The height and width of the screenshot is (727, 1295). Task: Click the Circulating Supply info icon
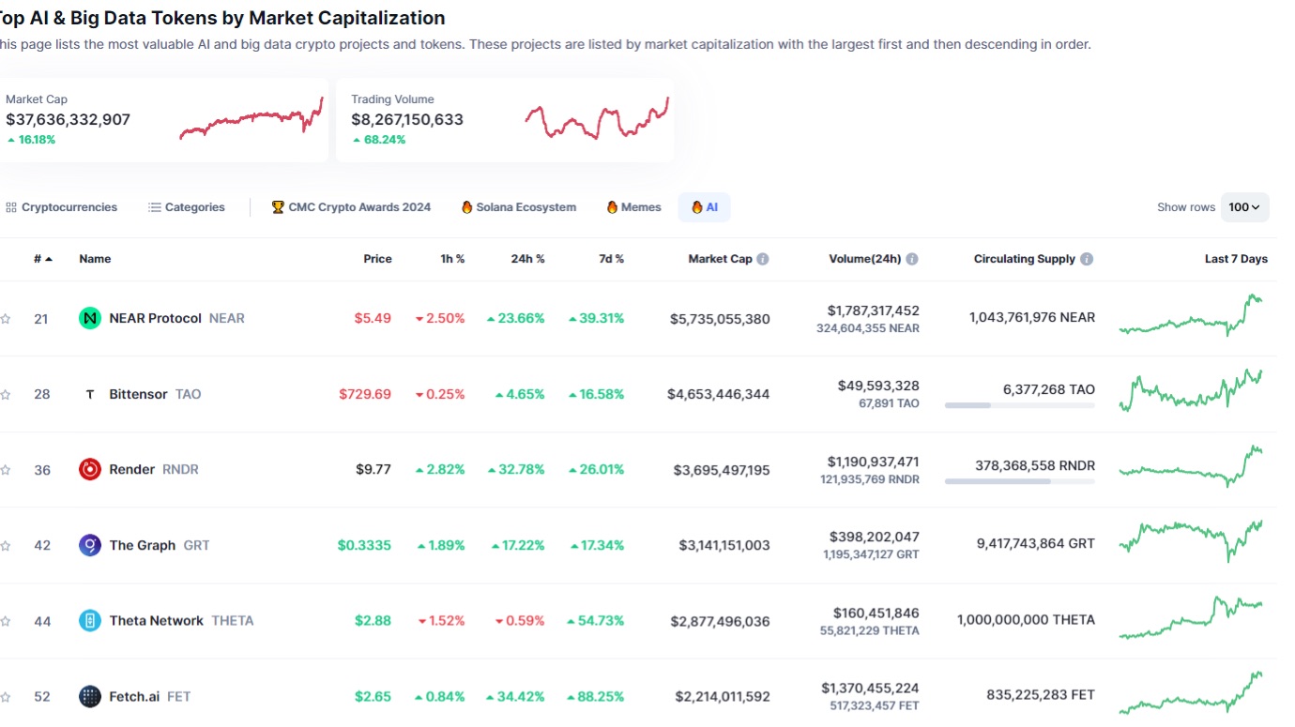click(x=1087, y=259)
